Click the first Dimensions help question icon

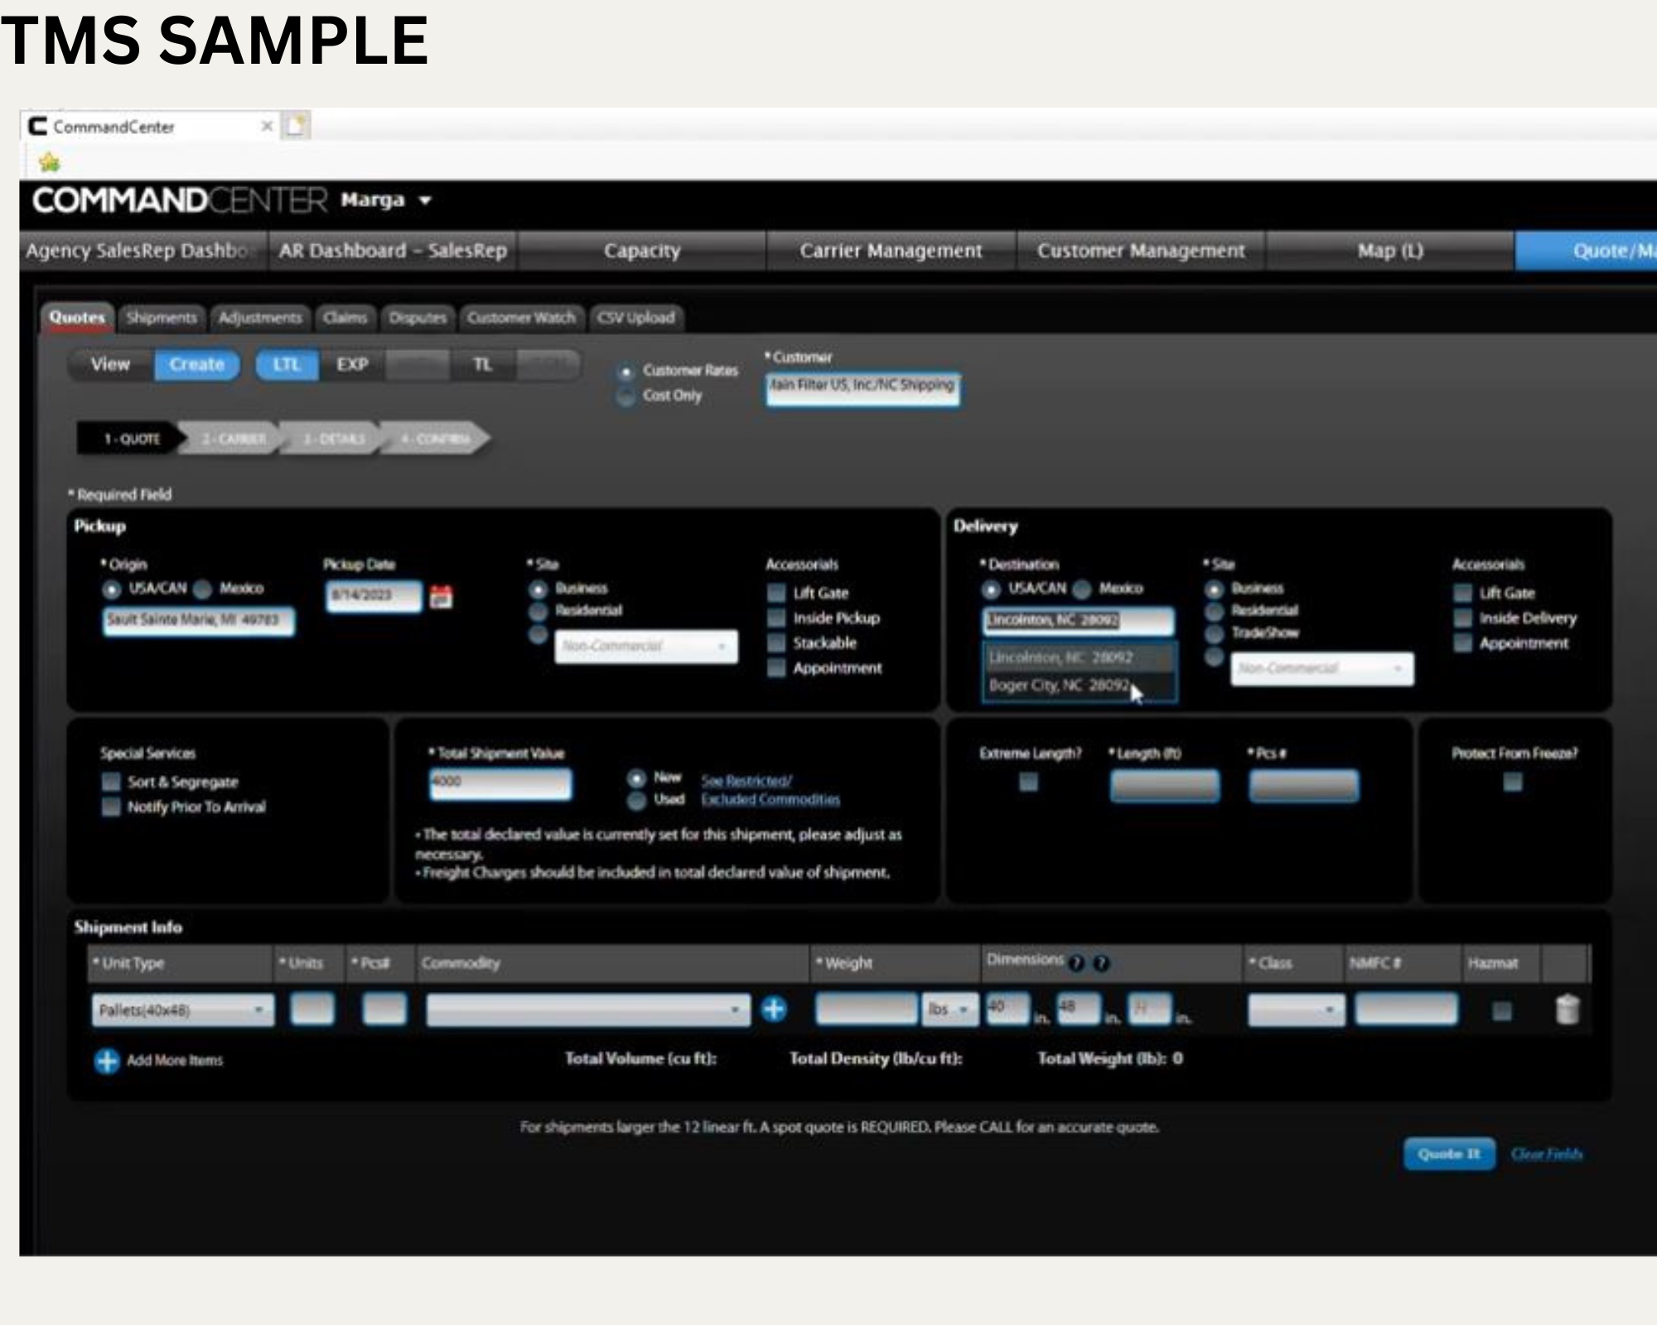1076,963
